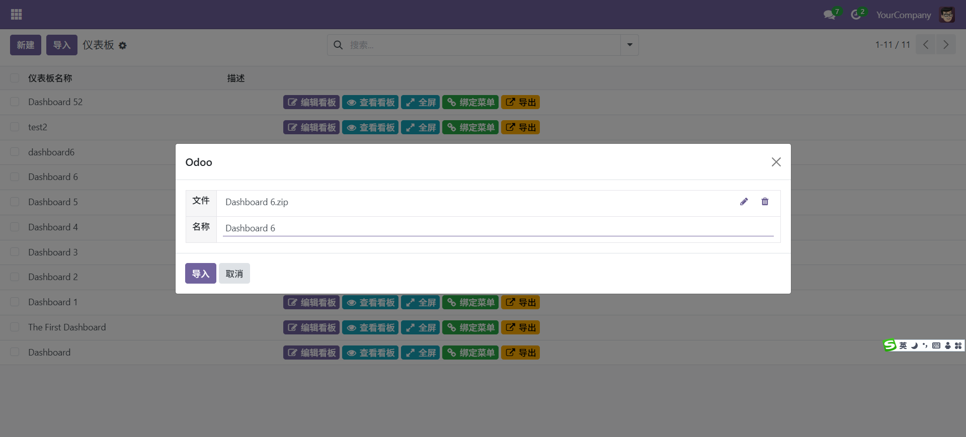
Task: Delete the Dashboard 6.zip file with trash icon
Action: click(765, 202)
